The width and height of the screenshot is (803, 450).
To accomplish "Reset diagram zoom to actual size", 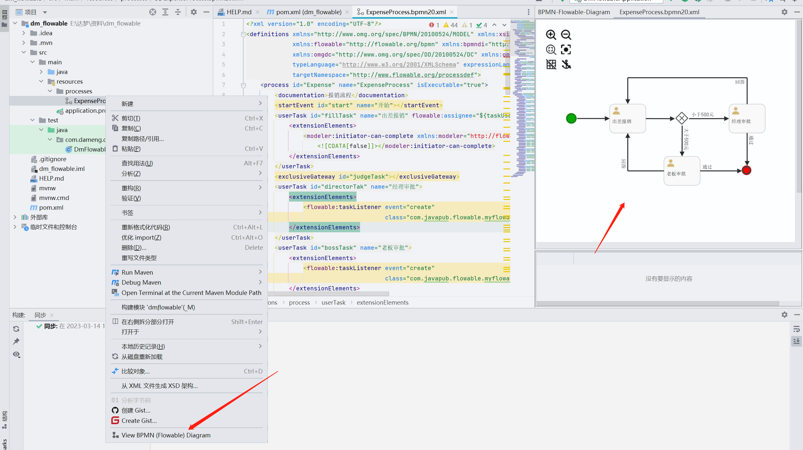I will click(x=551, y=49).
